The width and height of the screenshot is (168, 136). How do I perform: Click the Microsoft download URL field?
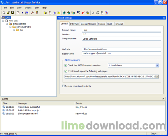point(110,77)
